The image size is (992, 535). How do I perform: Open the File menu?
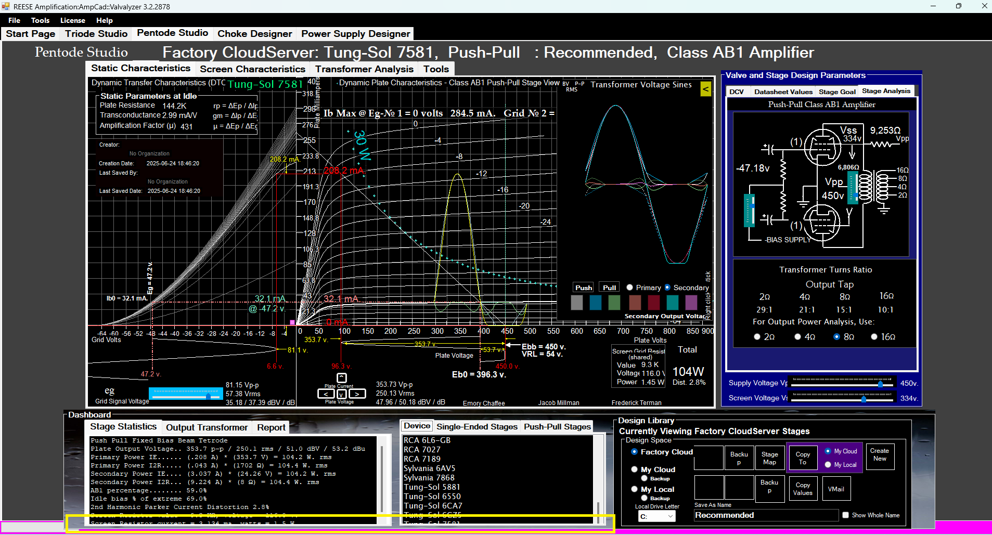click(x=14, y=20)
